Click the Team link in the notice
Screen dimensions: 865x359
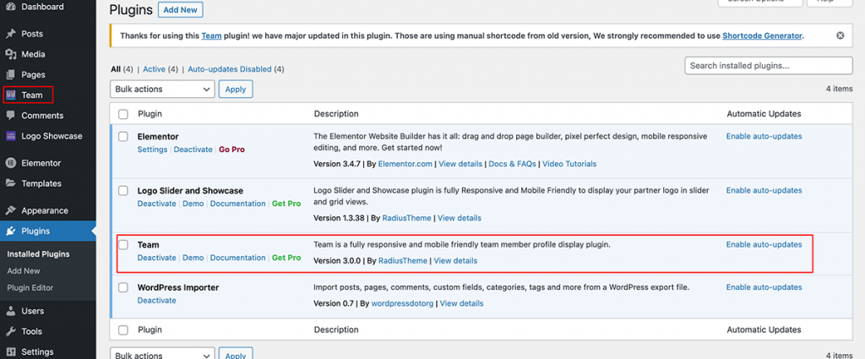point(211,35)
